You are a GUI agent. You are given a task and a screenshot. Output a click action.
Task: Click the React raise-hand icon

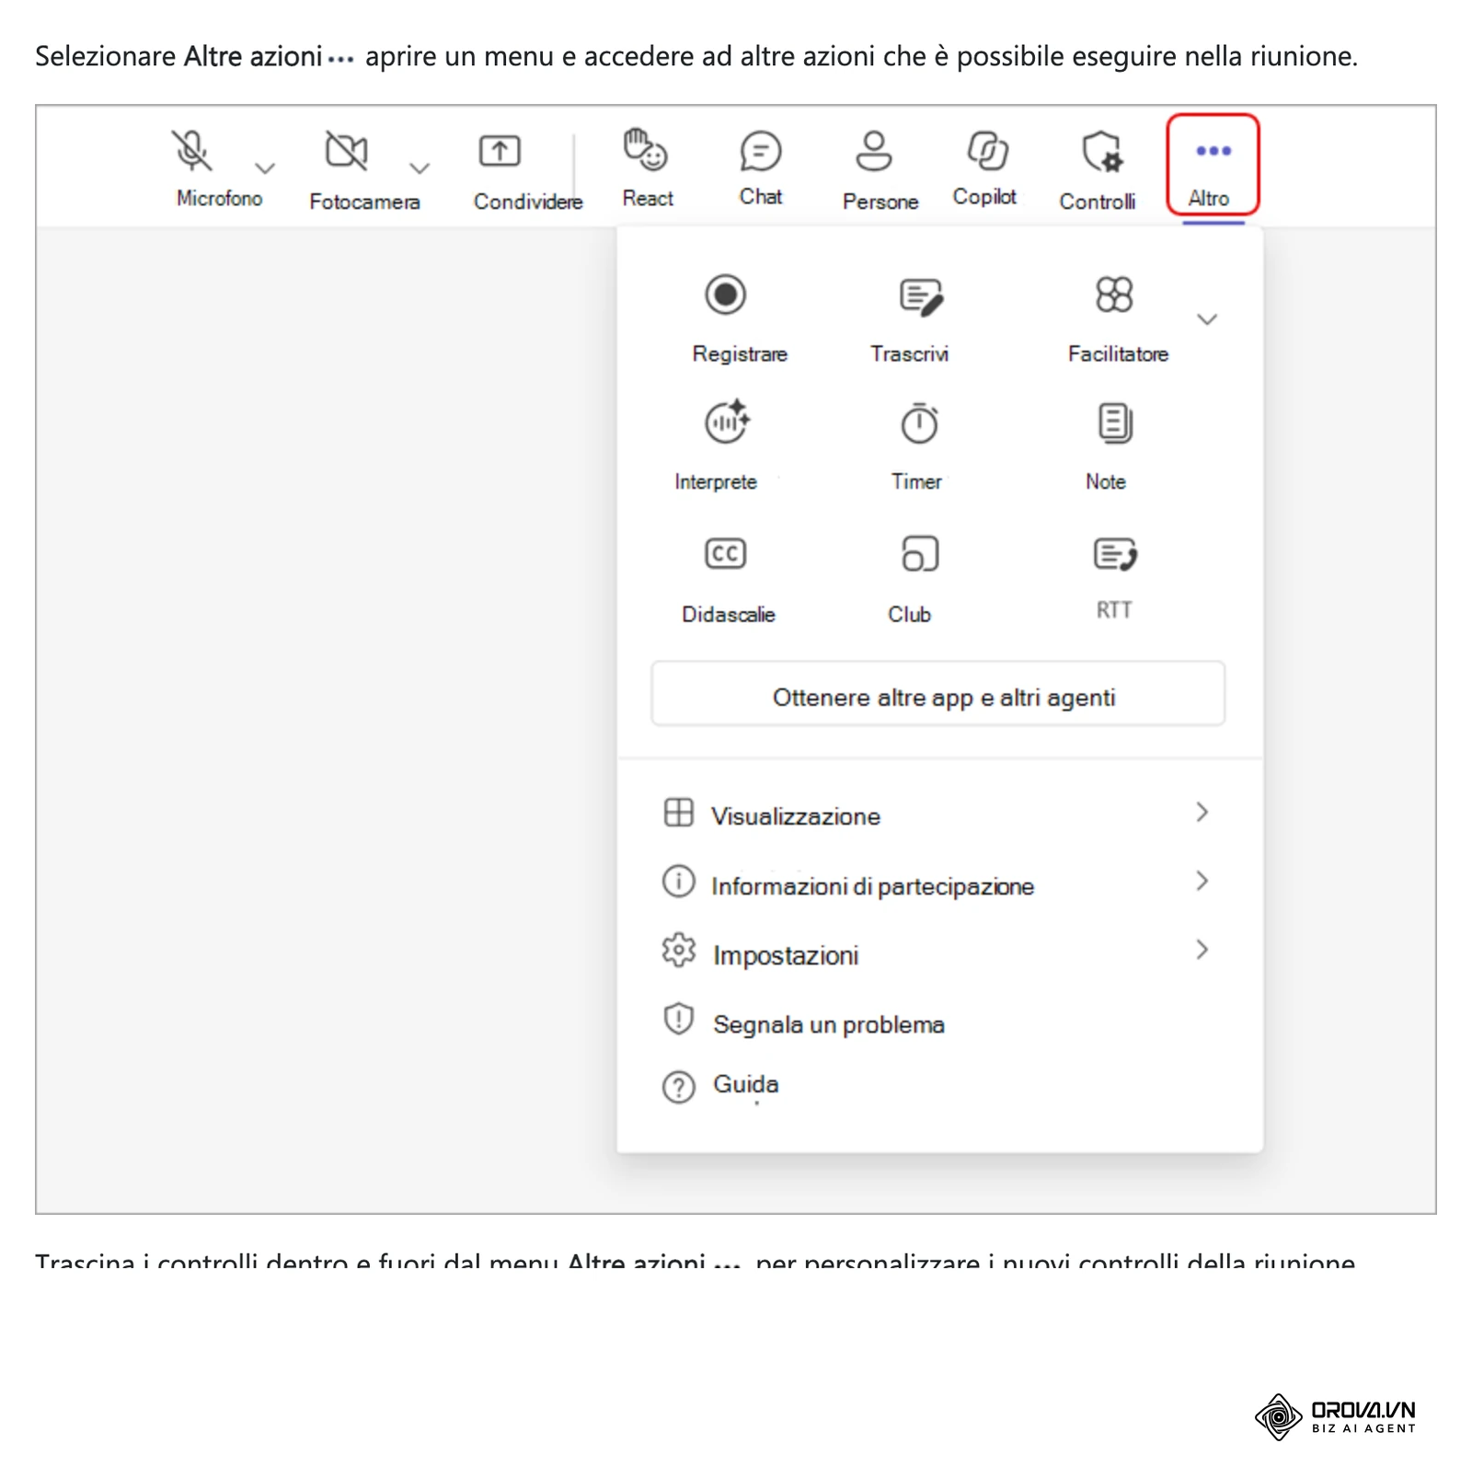click(645, 149)
